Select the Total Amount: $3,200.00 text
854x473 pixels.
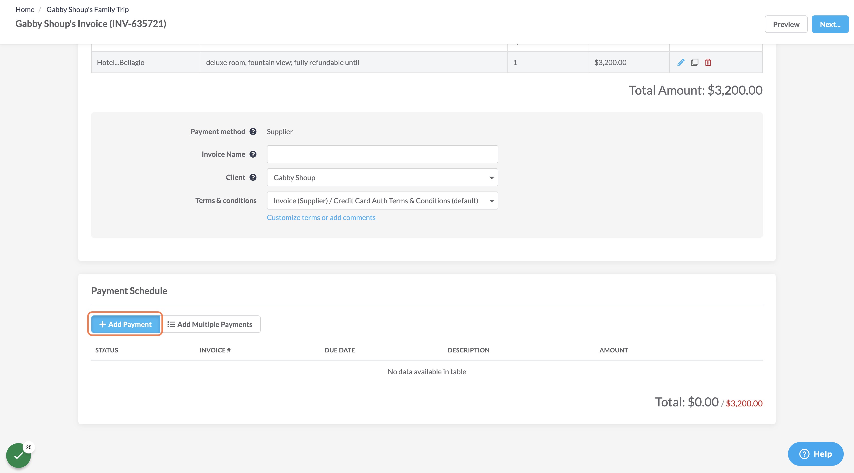coord(695,90)
